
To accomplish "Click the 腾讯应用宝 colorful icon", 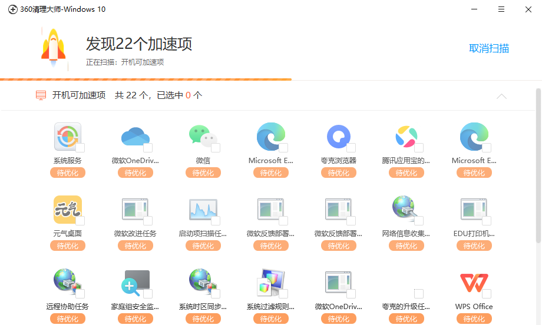I will click(406, 137).
